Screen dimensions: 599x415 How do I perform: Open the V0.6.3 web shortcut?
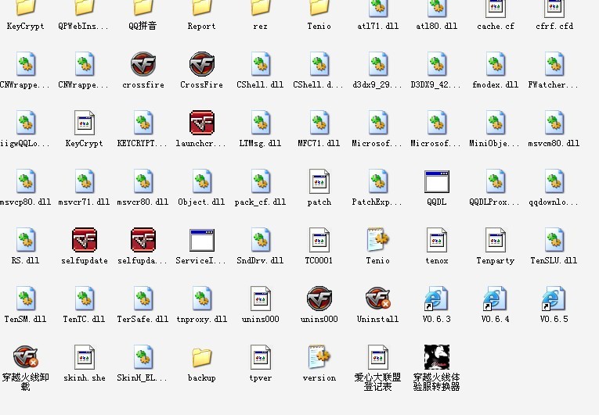click(436, 299)
